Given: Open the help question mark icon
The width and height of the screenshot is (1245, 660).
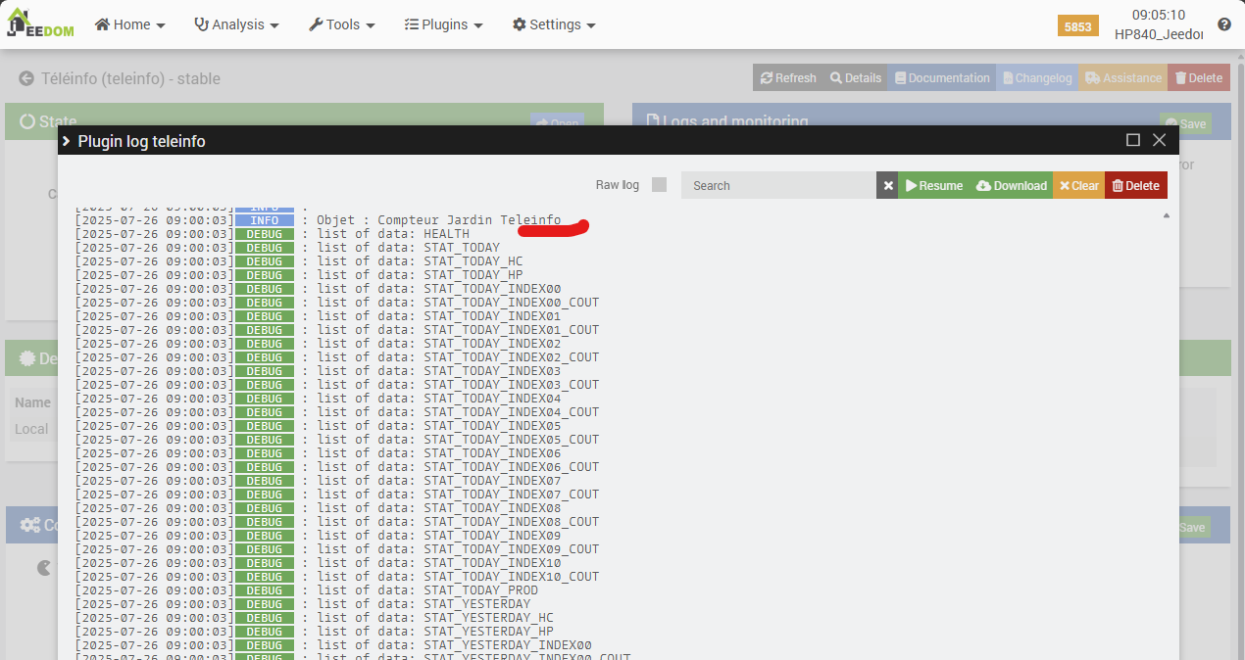Looking at the screenshot, I should tap(1223, 24).
